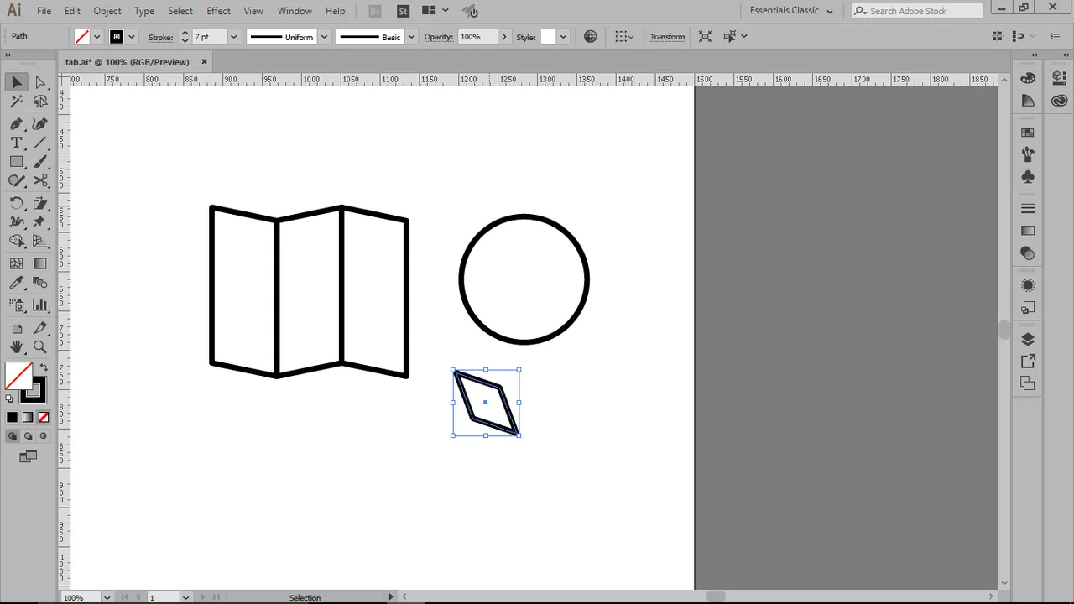1074x604 pixels.
Task: Open the Layers panel icon
Action: coord(1028,340)
